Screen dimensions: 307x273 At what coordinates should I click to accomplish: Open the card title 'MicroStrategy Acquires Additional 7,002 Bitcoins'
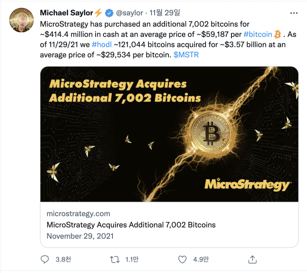tap(131, 225)
